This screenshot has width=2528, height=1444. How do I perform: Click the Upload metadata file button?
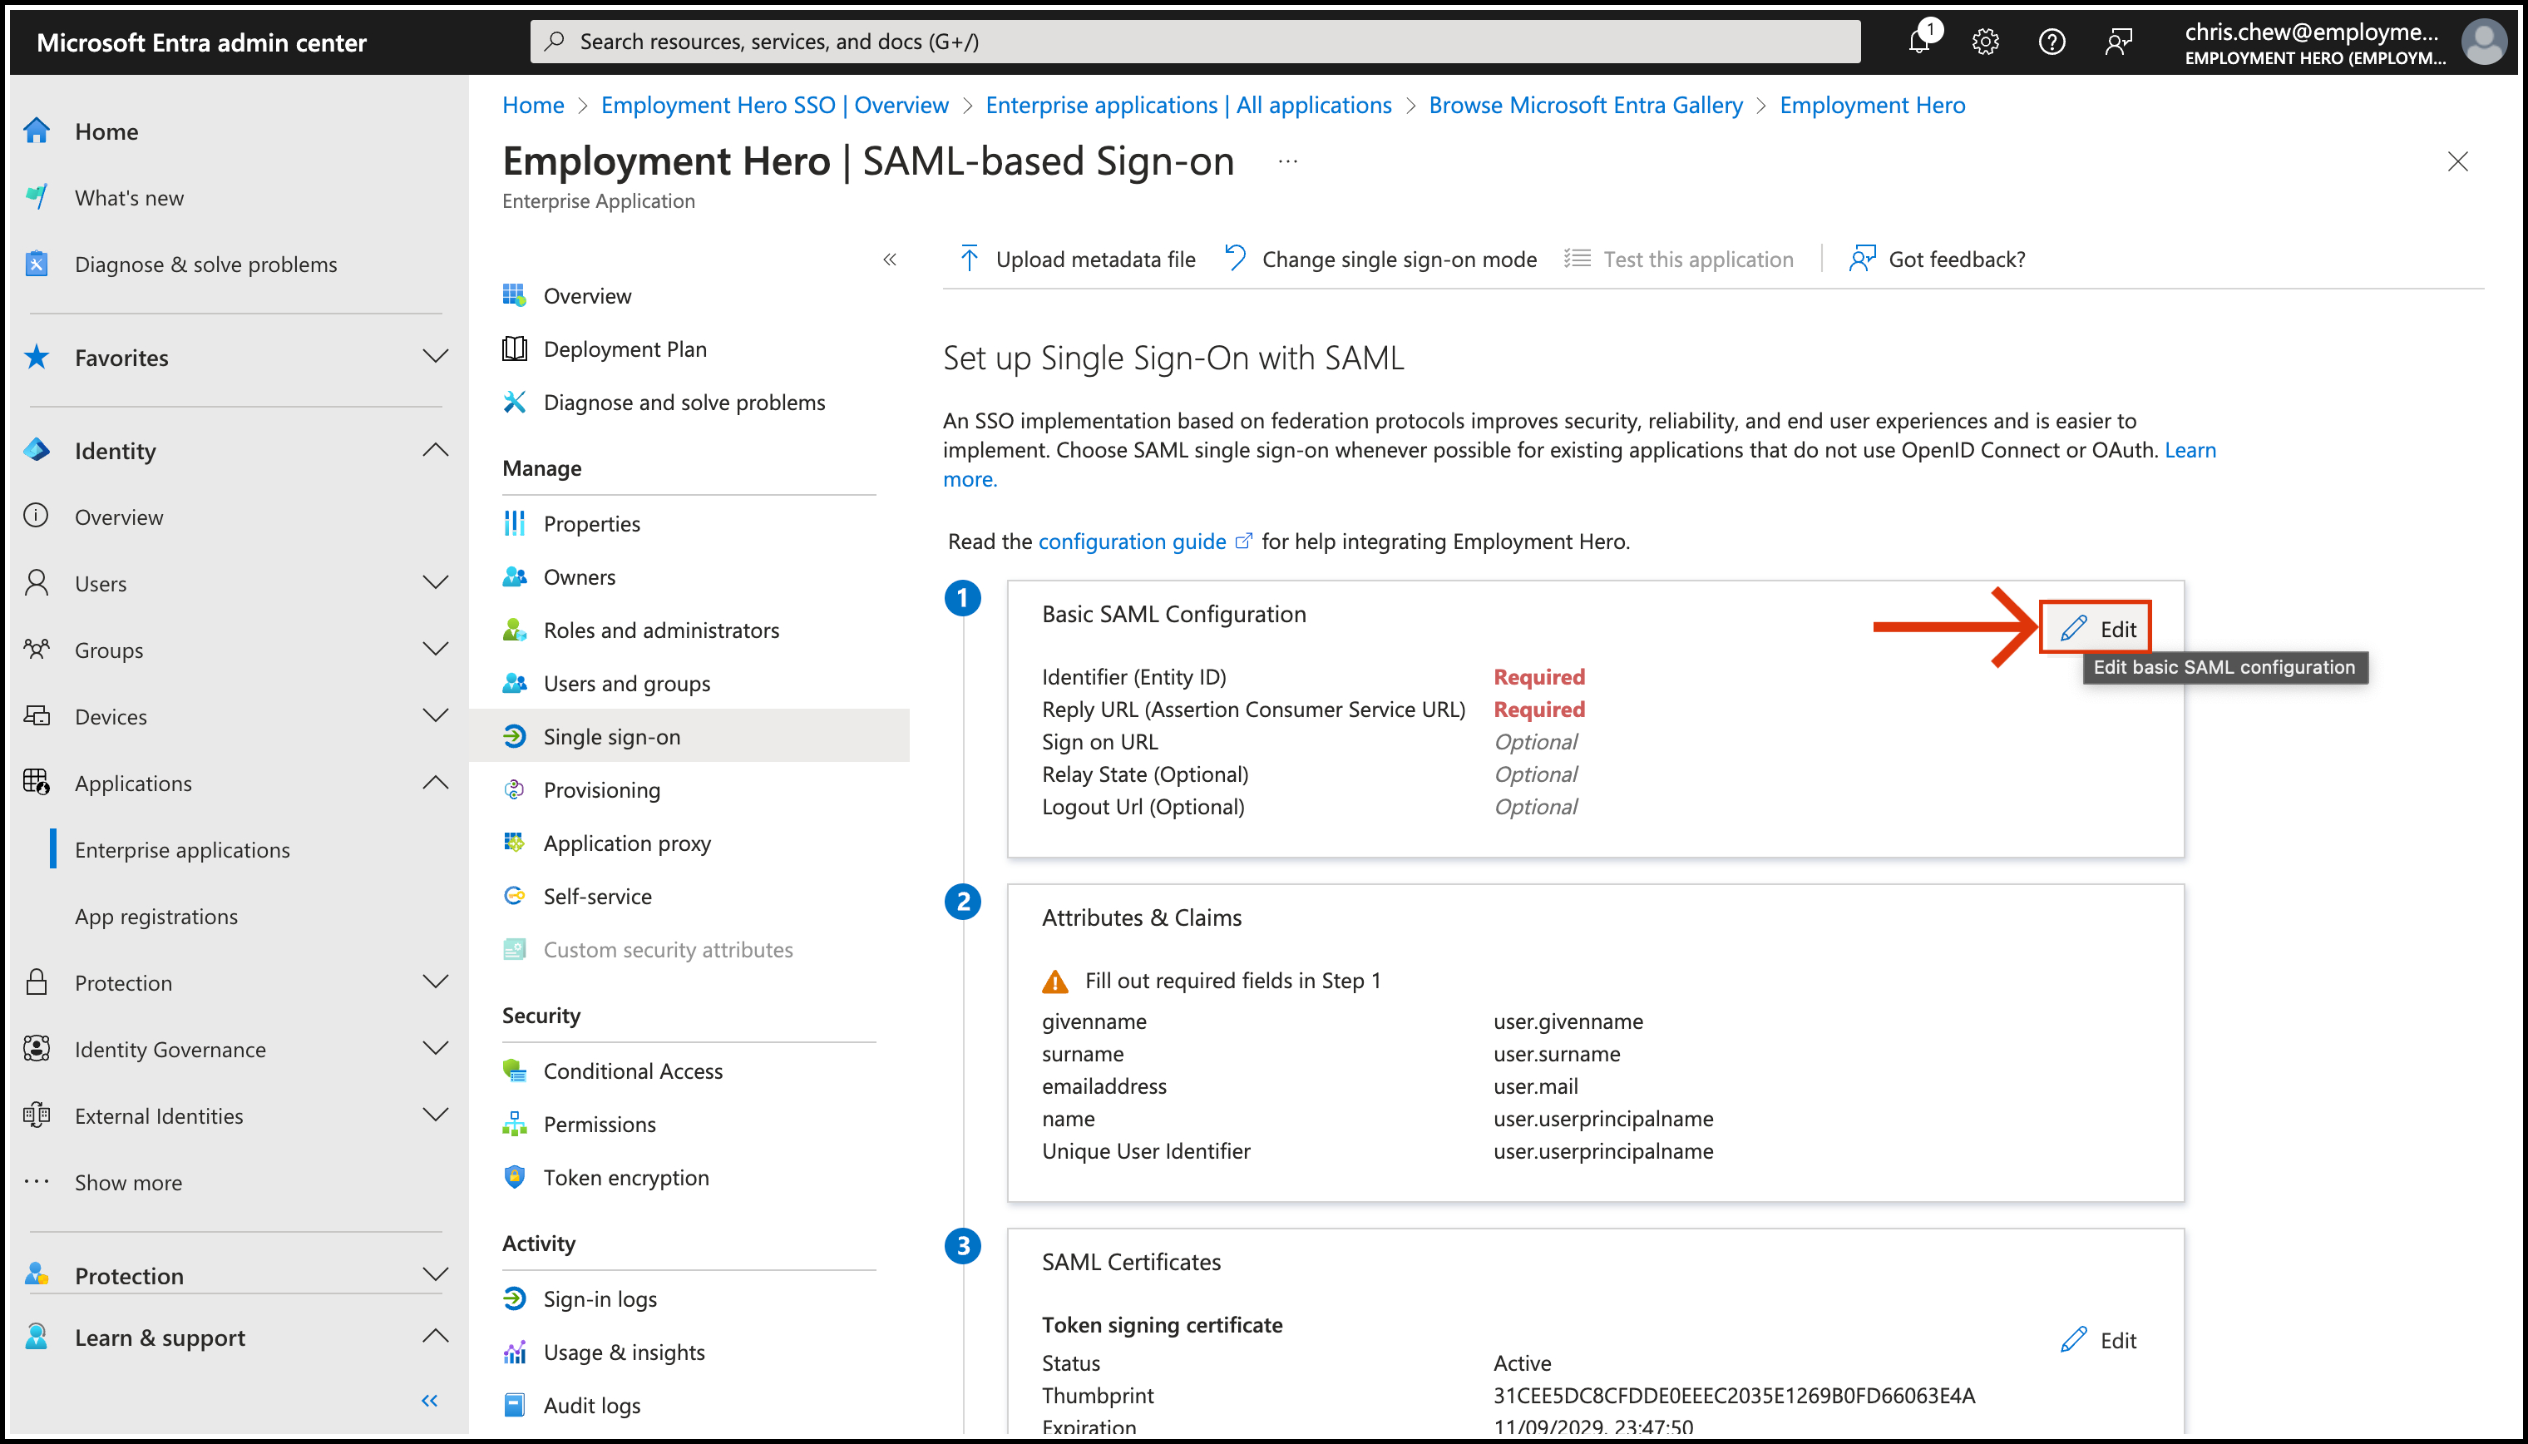click(1077, 259)
